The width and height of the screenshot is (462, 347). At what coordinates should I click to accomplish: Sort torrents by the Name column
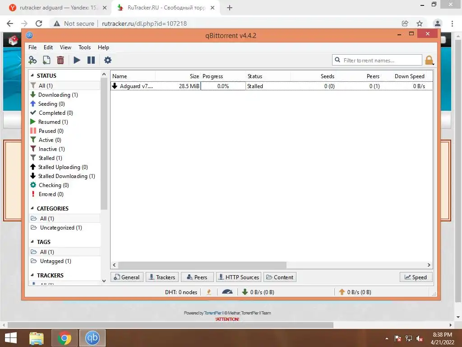tap(133, 76)
